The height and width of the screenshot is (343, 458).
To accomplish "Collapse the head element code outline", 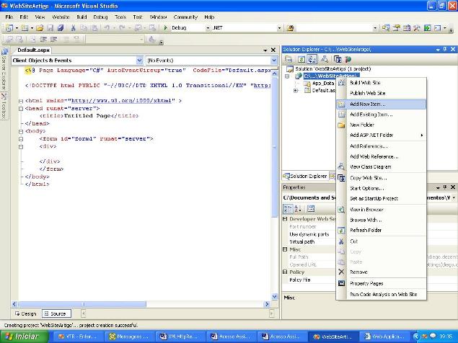I will (x=21, y=109).
